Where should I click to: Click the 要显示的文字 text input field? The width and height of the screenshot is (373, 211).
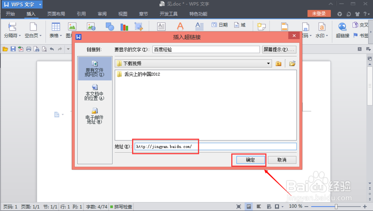tap(206, 49)
